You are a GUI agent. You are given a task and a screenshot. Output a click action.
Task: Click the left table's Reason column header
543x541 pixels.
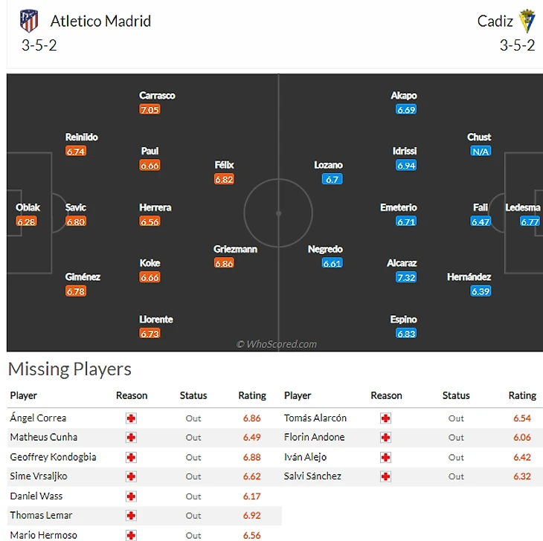(x=132, y=395)
